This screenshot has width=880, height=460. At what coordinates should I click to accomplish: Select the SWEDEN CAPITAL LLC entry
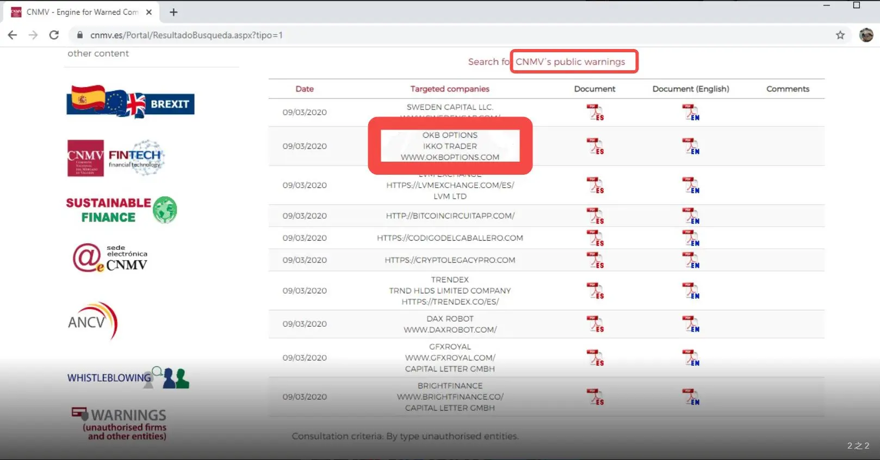pyautogui.click(x=450, y=107)
